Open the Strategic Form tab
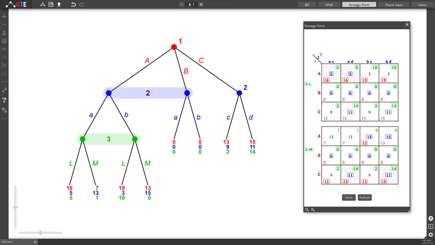The height and width of the screenshot is (245, 435). (x=359, y=5)
